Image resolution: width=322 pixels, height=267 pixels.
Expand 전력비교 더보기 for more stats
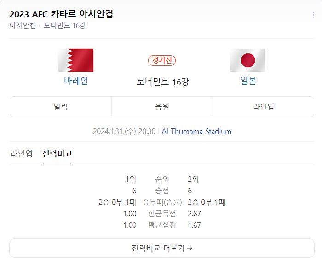(x=162, y=248)
